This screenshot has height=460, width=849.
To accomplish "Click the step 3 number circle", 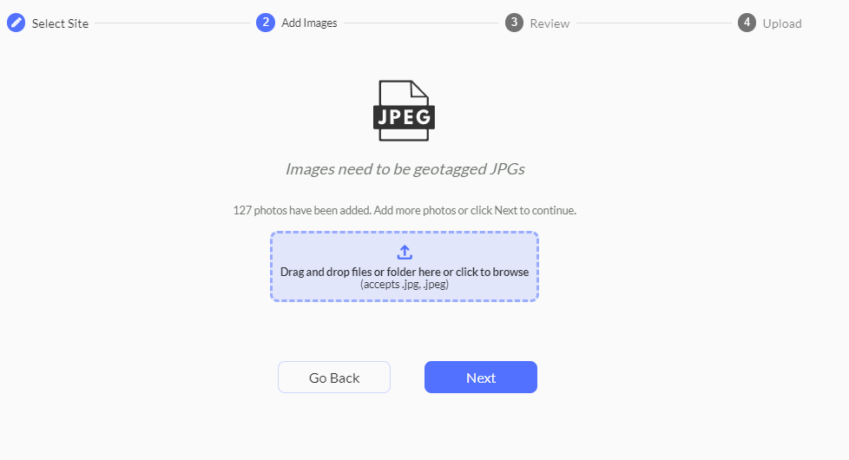I will (x=515, y=23).
